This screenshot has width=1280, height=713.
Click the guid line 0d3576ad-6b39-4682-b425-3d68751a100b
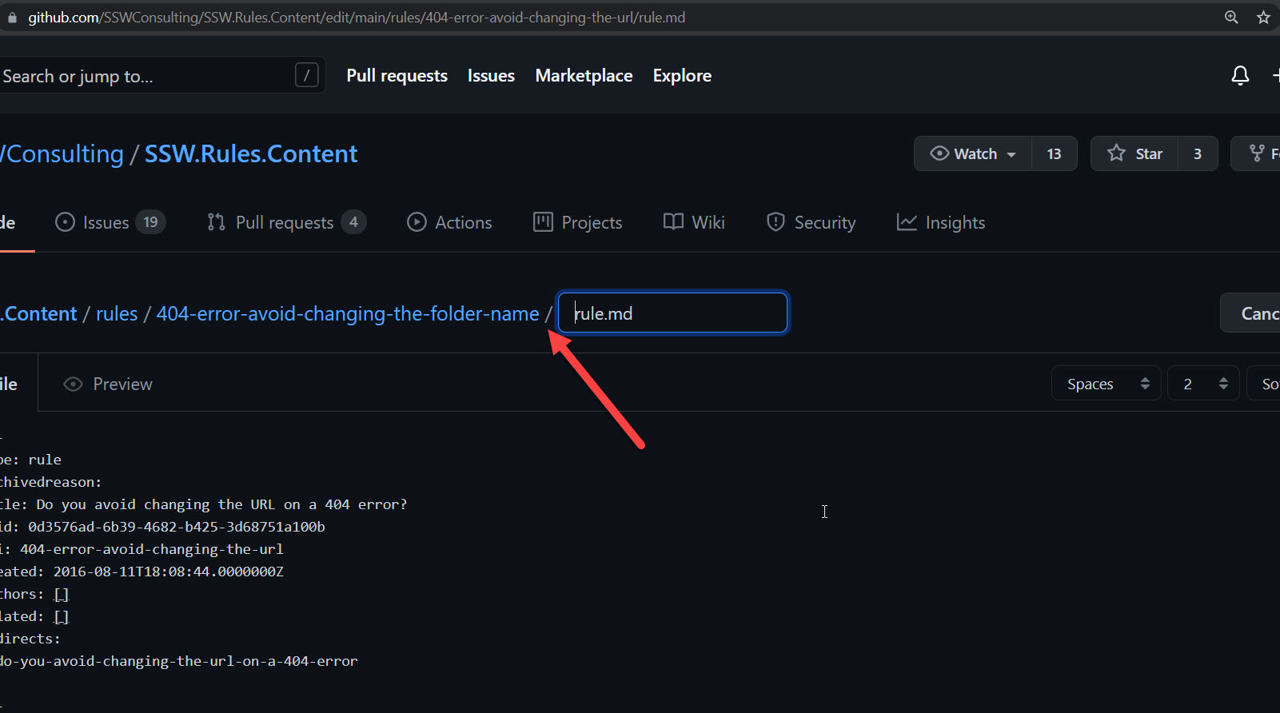tap(162, 527)
